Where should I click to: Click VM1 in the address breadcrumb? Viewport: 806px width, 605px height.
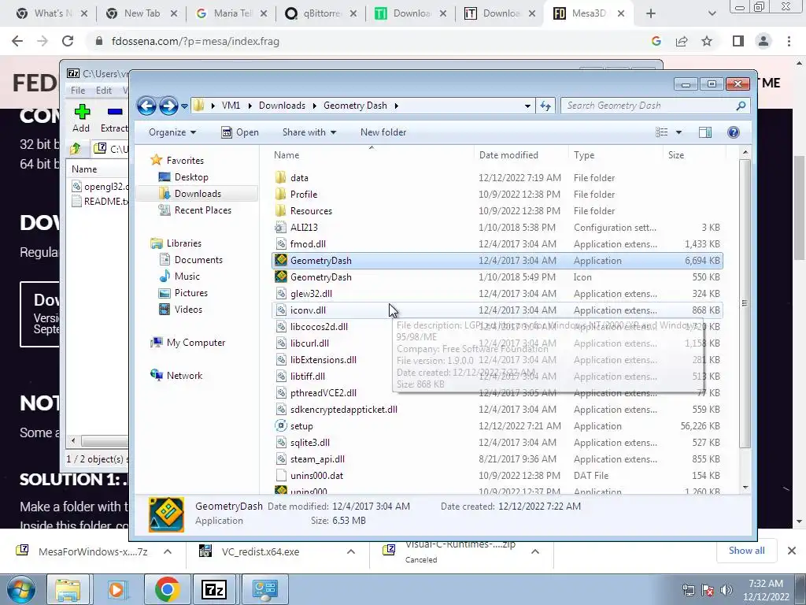coord(231,106)
